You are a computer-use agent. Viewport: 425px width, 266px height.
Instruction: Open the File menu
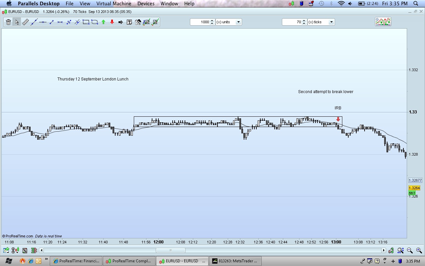click(69, 4)
